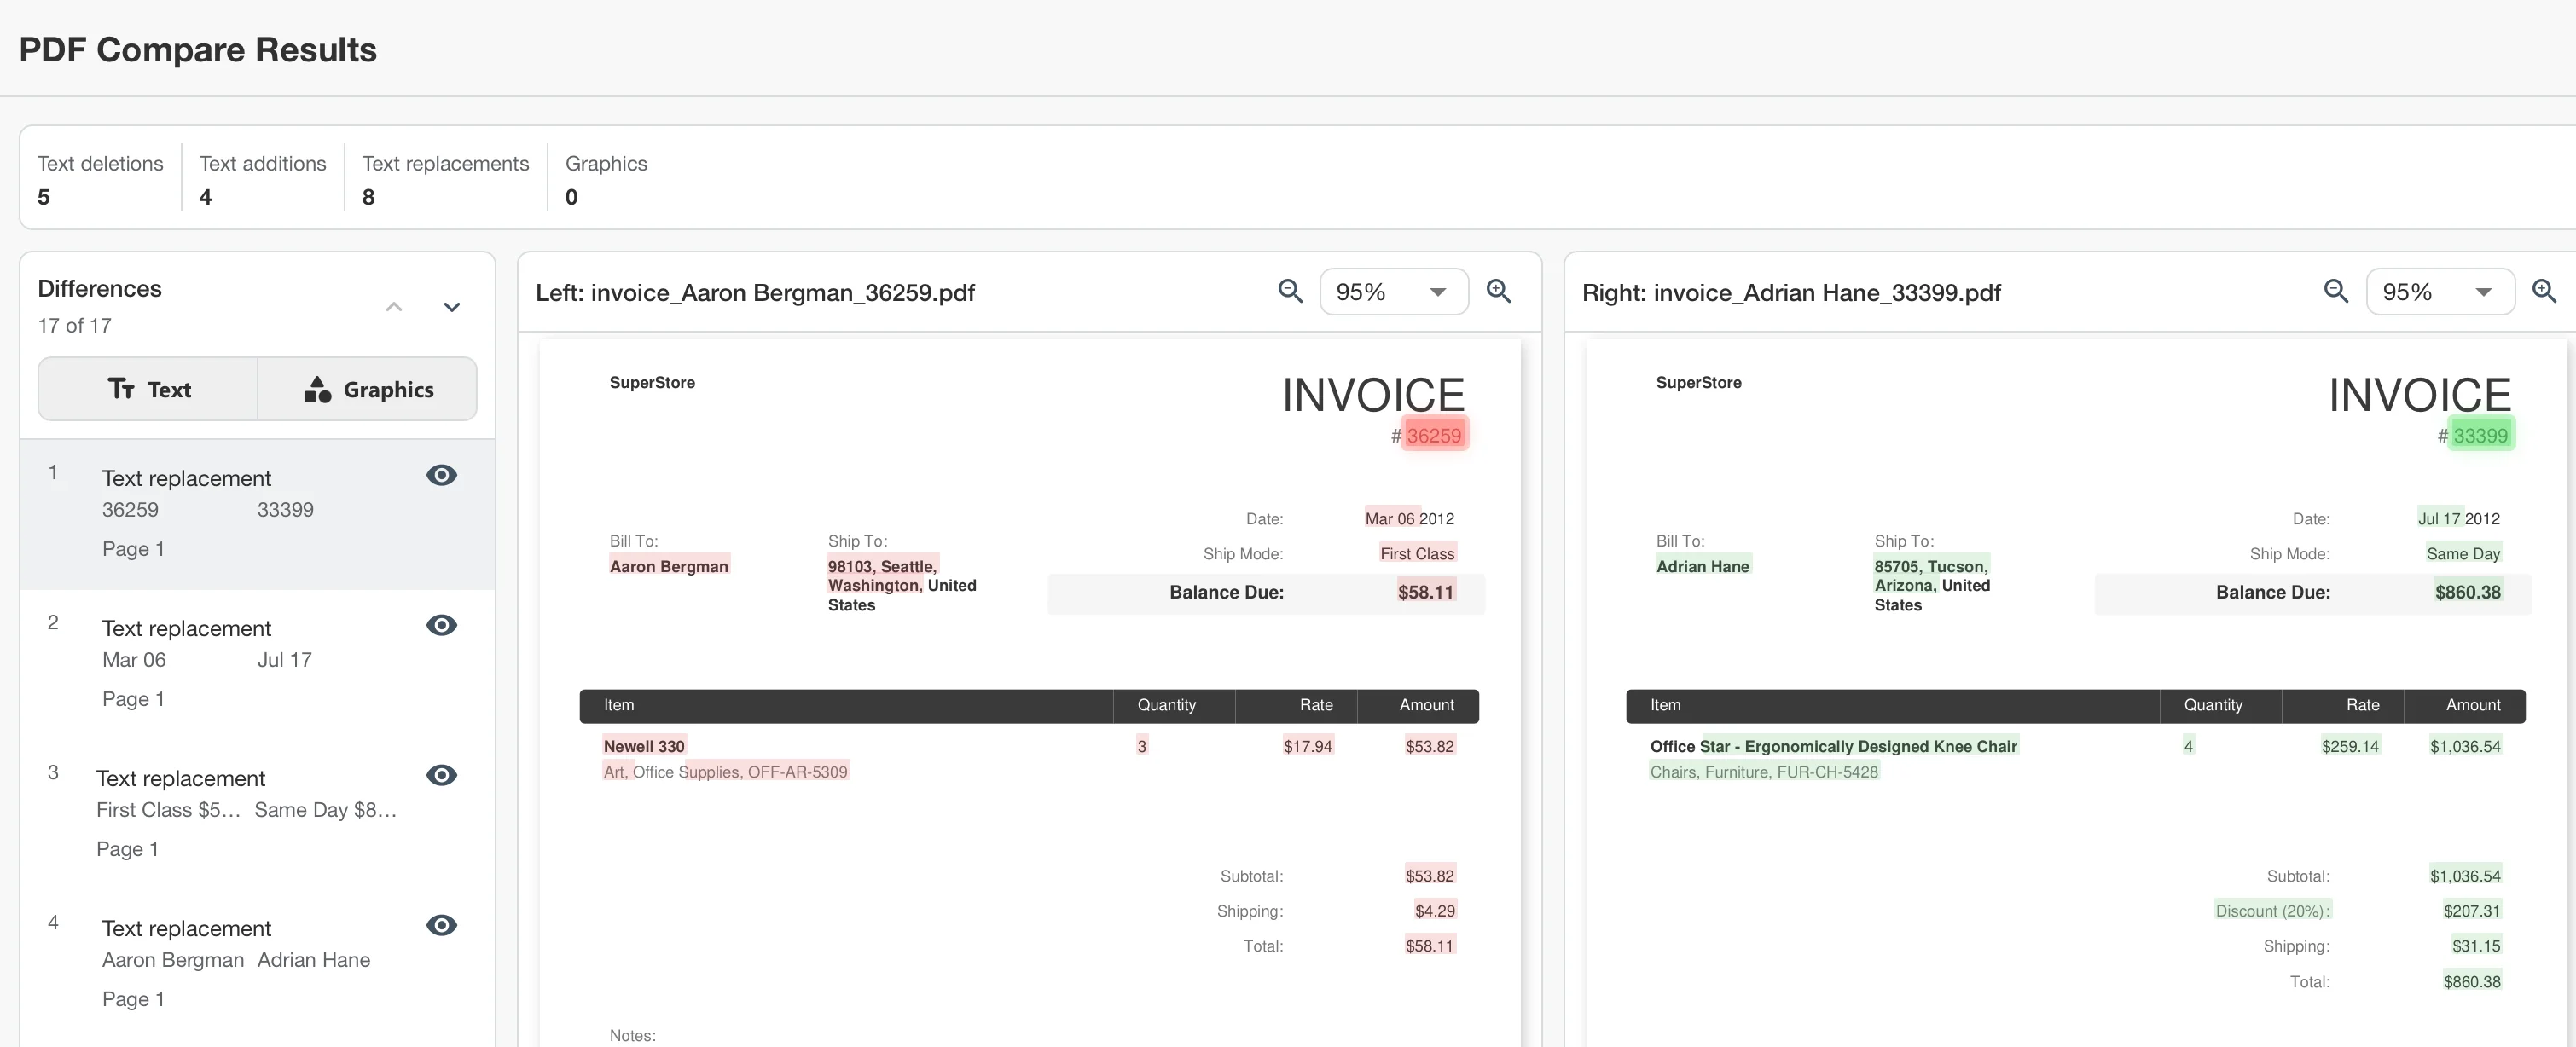Click left file title invoice_Aaron Bergman_36259.pdf
The width and height of the screenshot is (2576, 1047).
click(x=782, y=292)
